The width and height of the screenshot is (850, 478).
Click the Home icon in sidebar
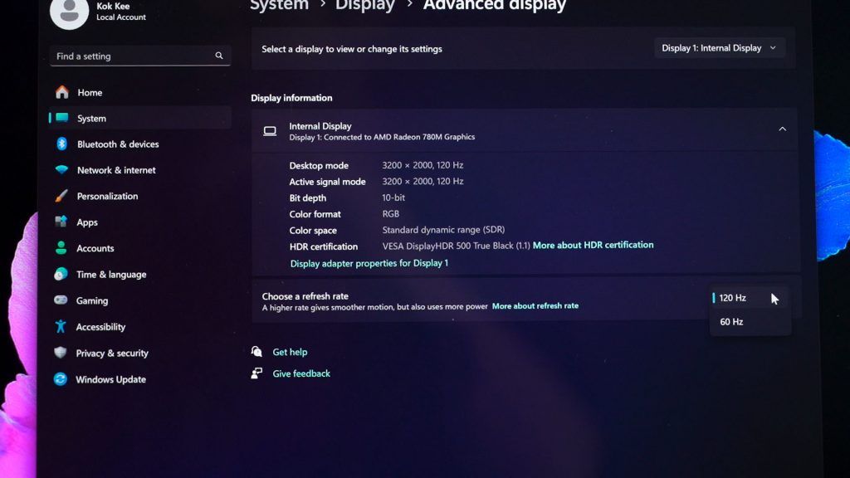(x=62, y=92)
